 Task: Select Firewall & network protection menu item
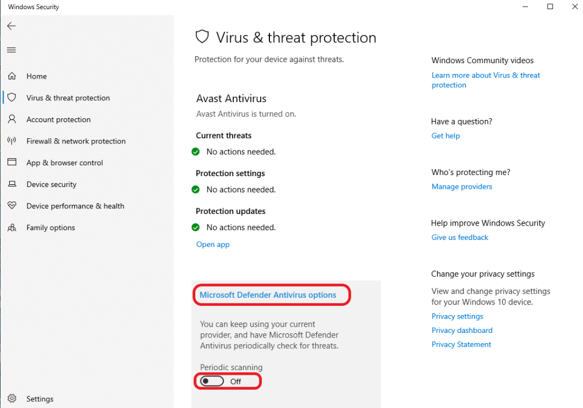pyautogui.click(x=76, y=141)
